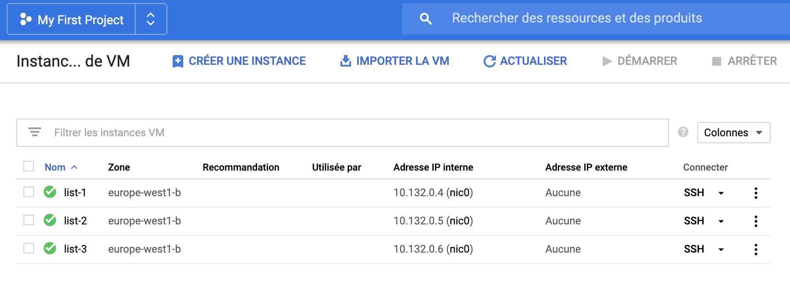Click the project hexagon icon
Viewport: 790px width, 287px height.
tap(26, 19)
